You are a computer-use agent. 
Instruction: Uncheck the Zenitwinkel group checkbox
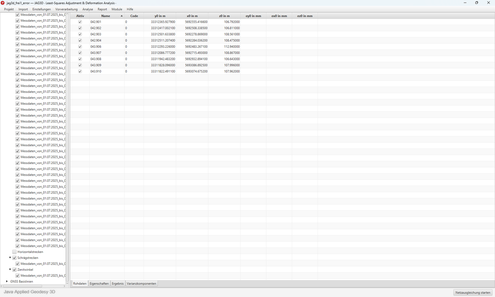tap(15, 270)
